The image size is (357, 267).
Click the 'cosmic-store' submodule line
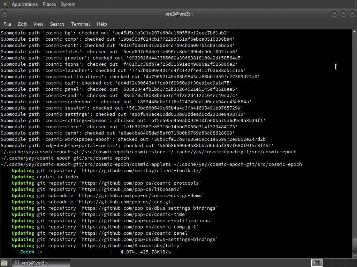click(x=119, y=127)
